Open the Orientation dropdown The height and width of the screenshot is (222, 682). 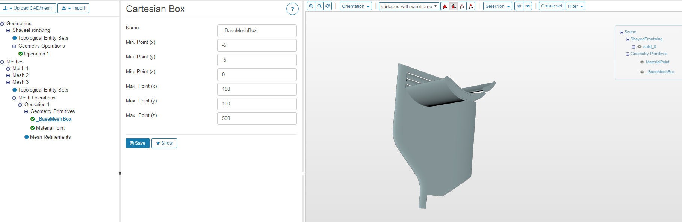[355, 6]
